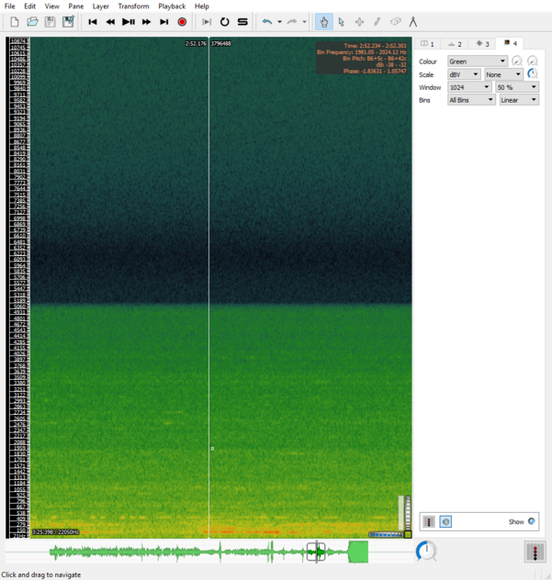Open the Window size dropdown showing 1024
The width and height of the screenshot is (552, 580).
(x=468, y=87)
